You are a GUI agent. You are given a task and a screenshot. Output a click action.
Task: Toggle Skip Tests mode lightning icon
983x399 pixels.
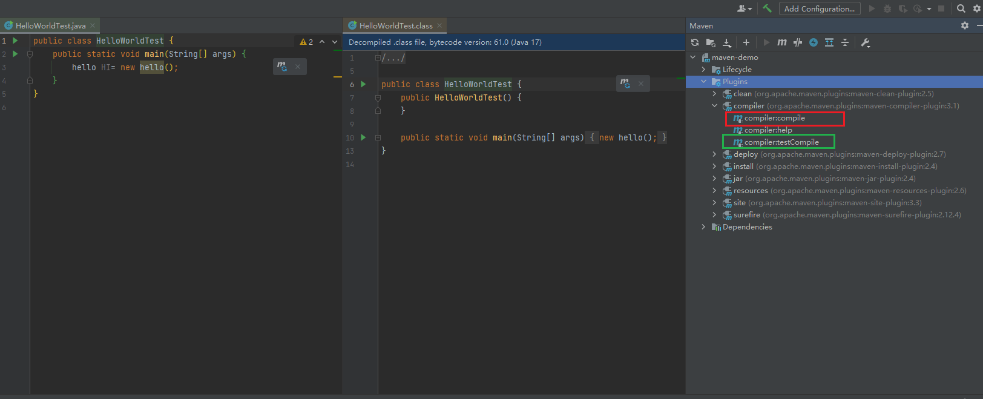814,42
